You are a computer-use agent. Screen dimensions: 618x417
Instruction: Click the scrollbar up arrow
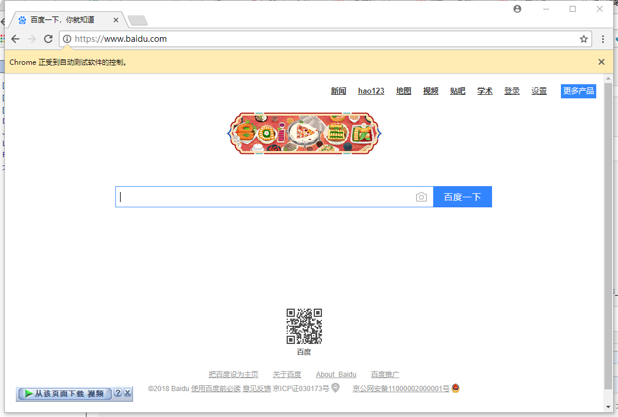tap(608, 78)
